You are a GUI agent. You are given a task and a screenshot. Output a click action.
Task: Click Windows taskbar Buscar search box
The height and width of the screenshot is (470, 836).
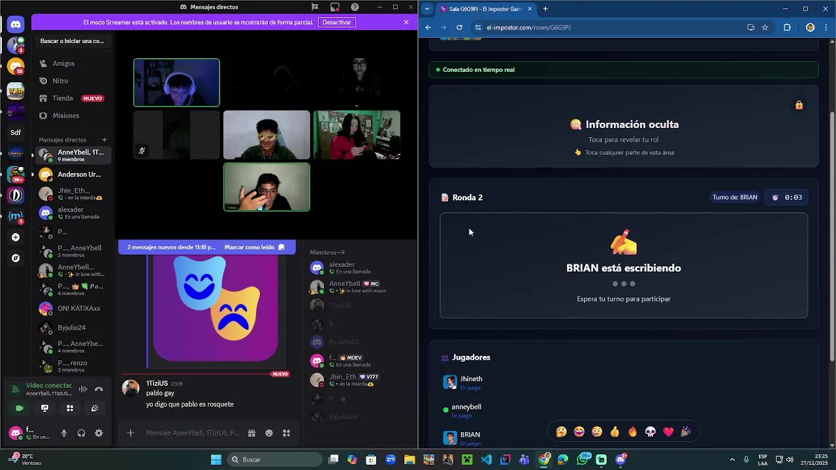pyautogui.click(x=274, y=460)
